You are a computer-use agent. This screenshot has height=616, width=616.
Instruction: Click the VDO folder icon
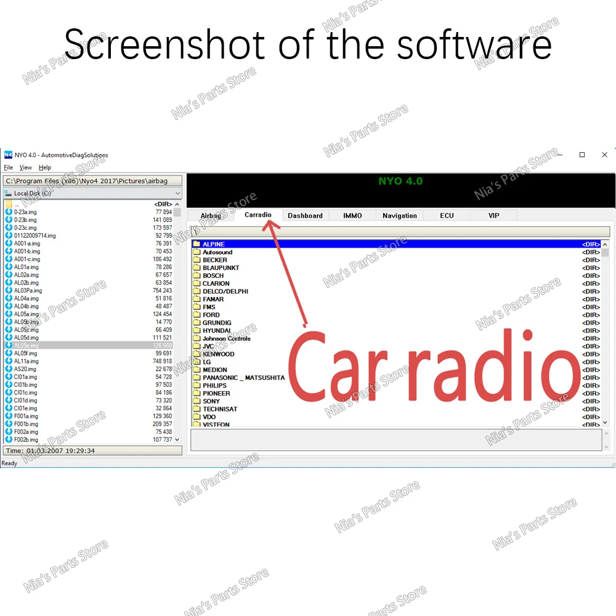197,417
